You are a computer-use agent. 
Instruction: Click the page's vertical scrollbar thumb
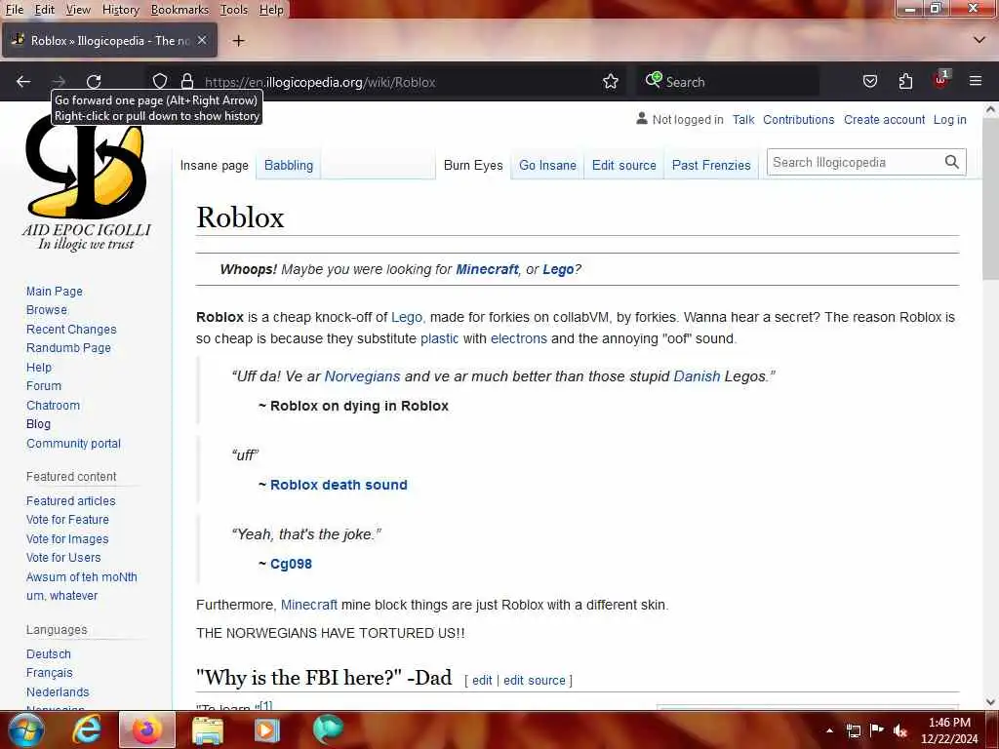tap(990, 197)
